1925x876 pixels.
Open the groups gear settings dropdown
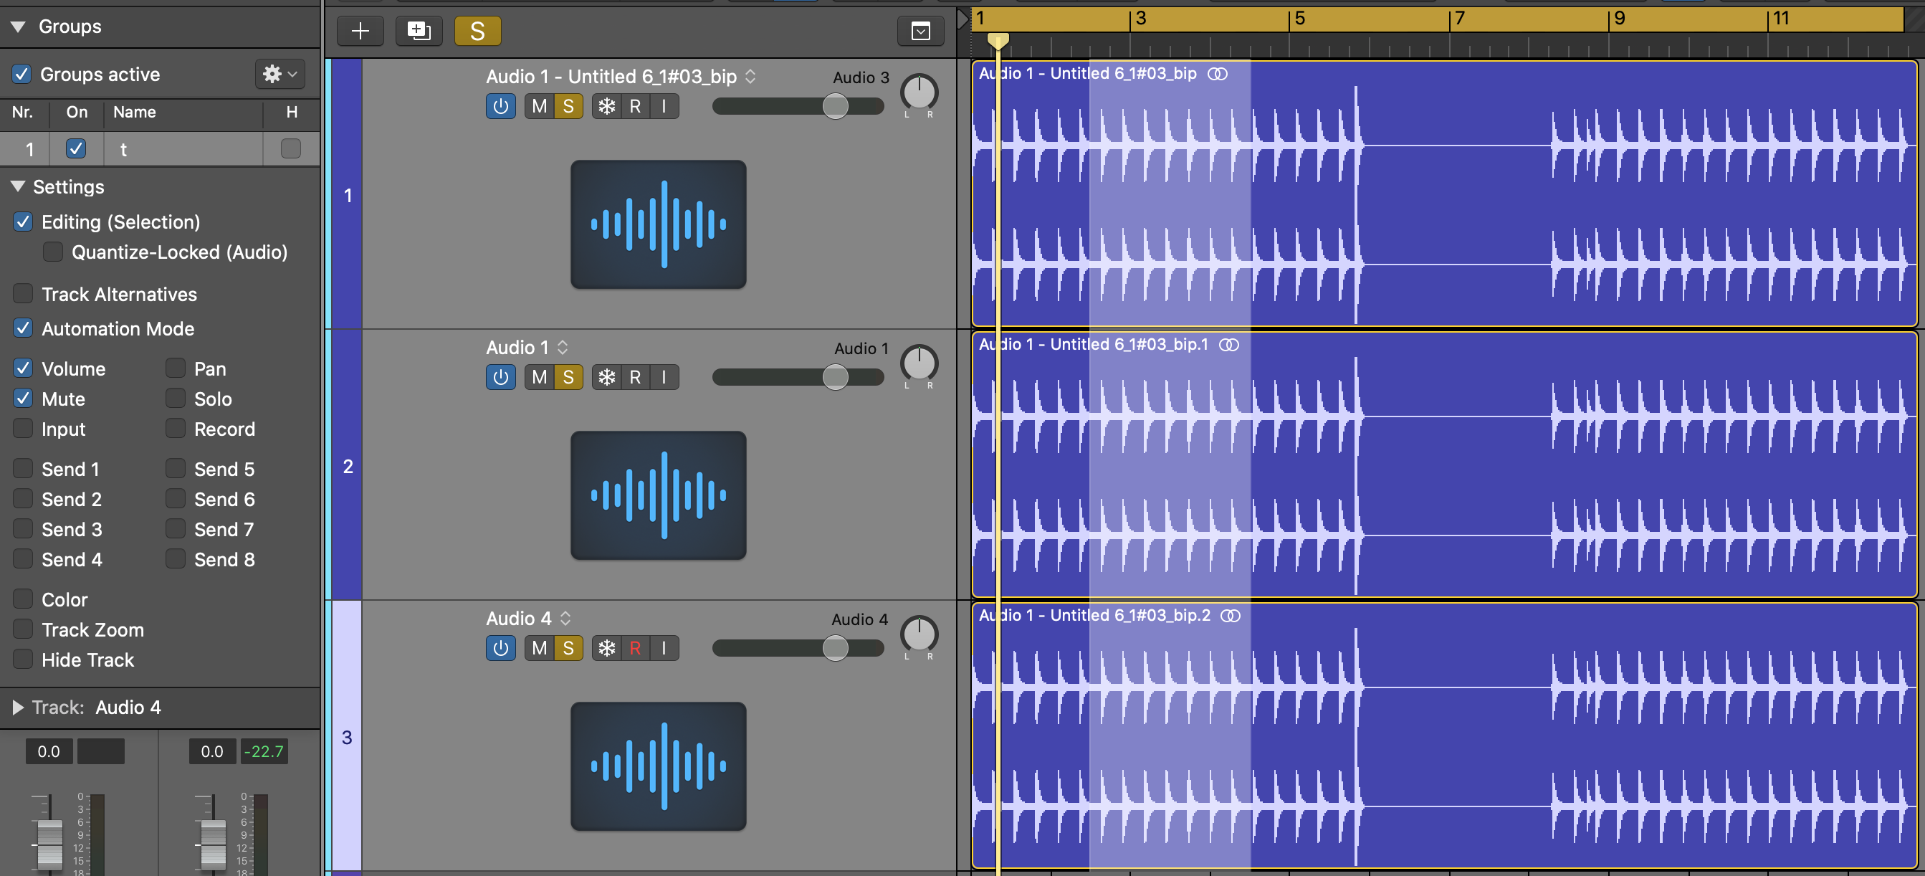point(280,74)
